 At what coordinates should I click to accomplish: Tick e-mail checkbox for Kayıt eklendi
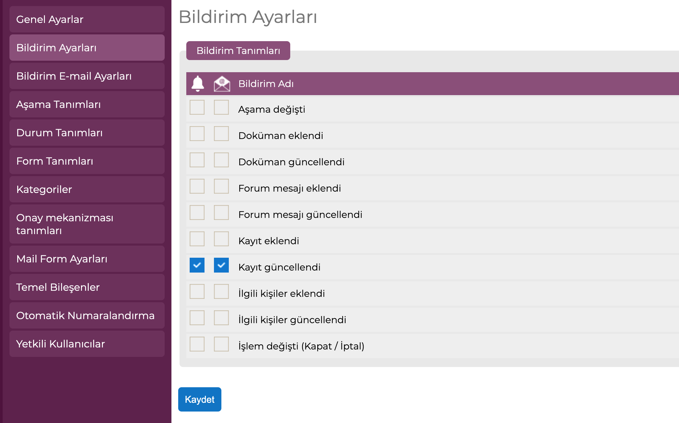pos(221,239)
